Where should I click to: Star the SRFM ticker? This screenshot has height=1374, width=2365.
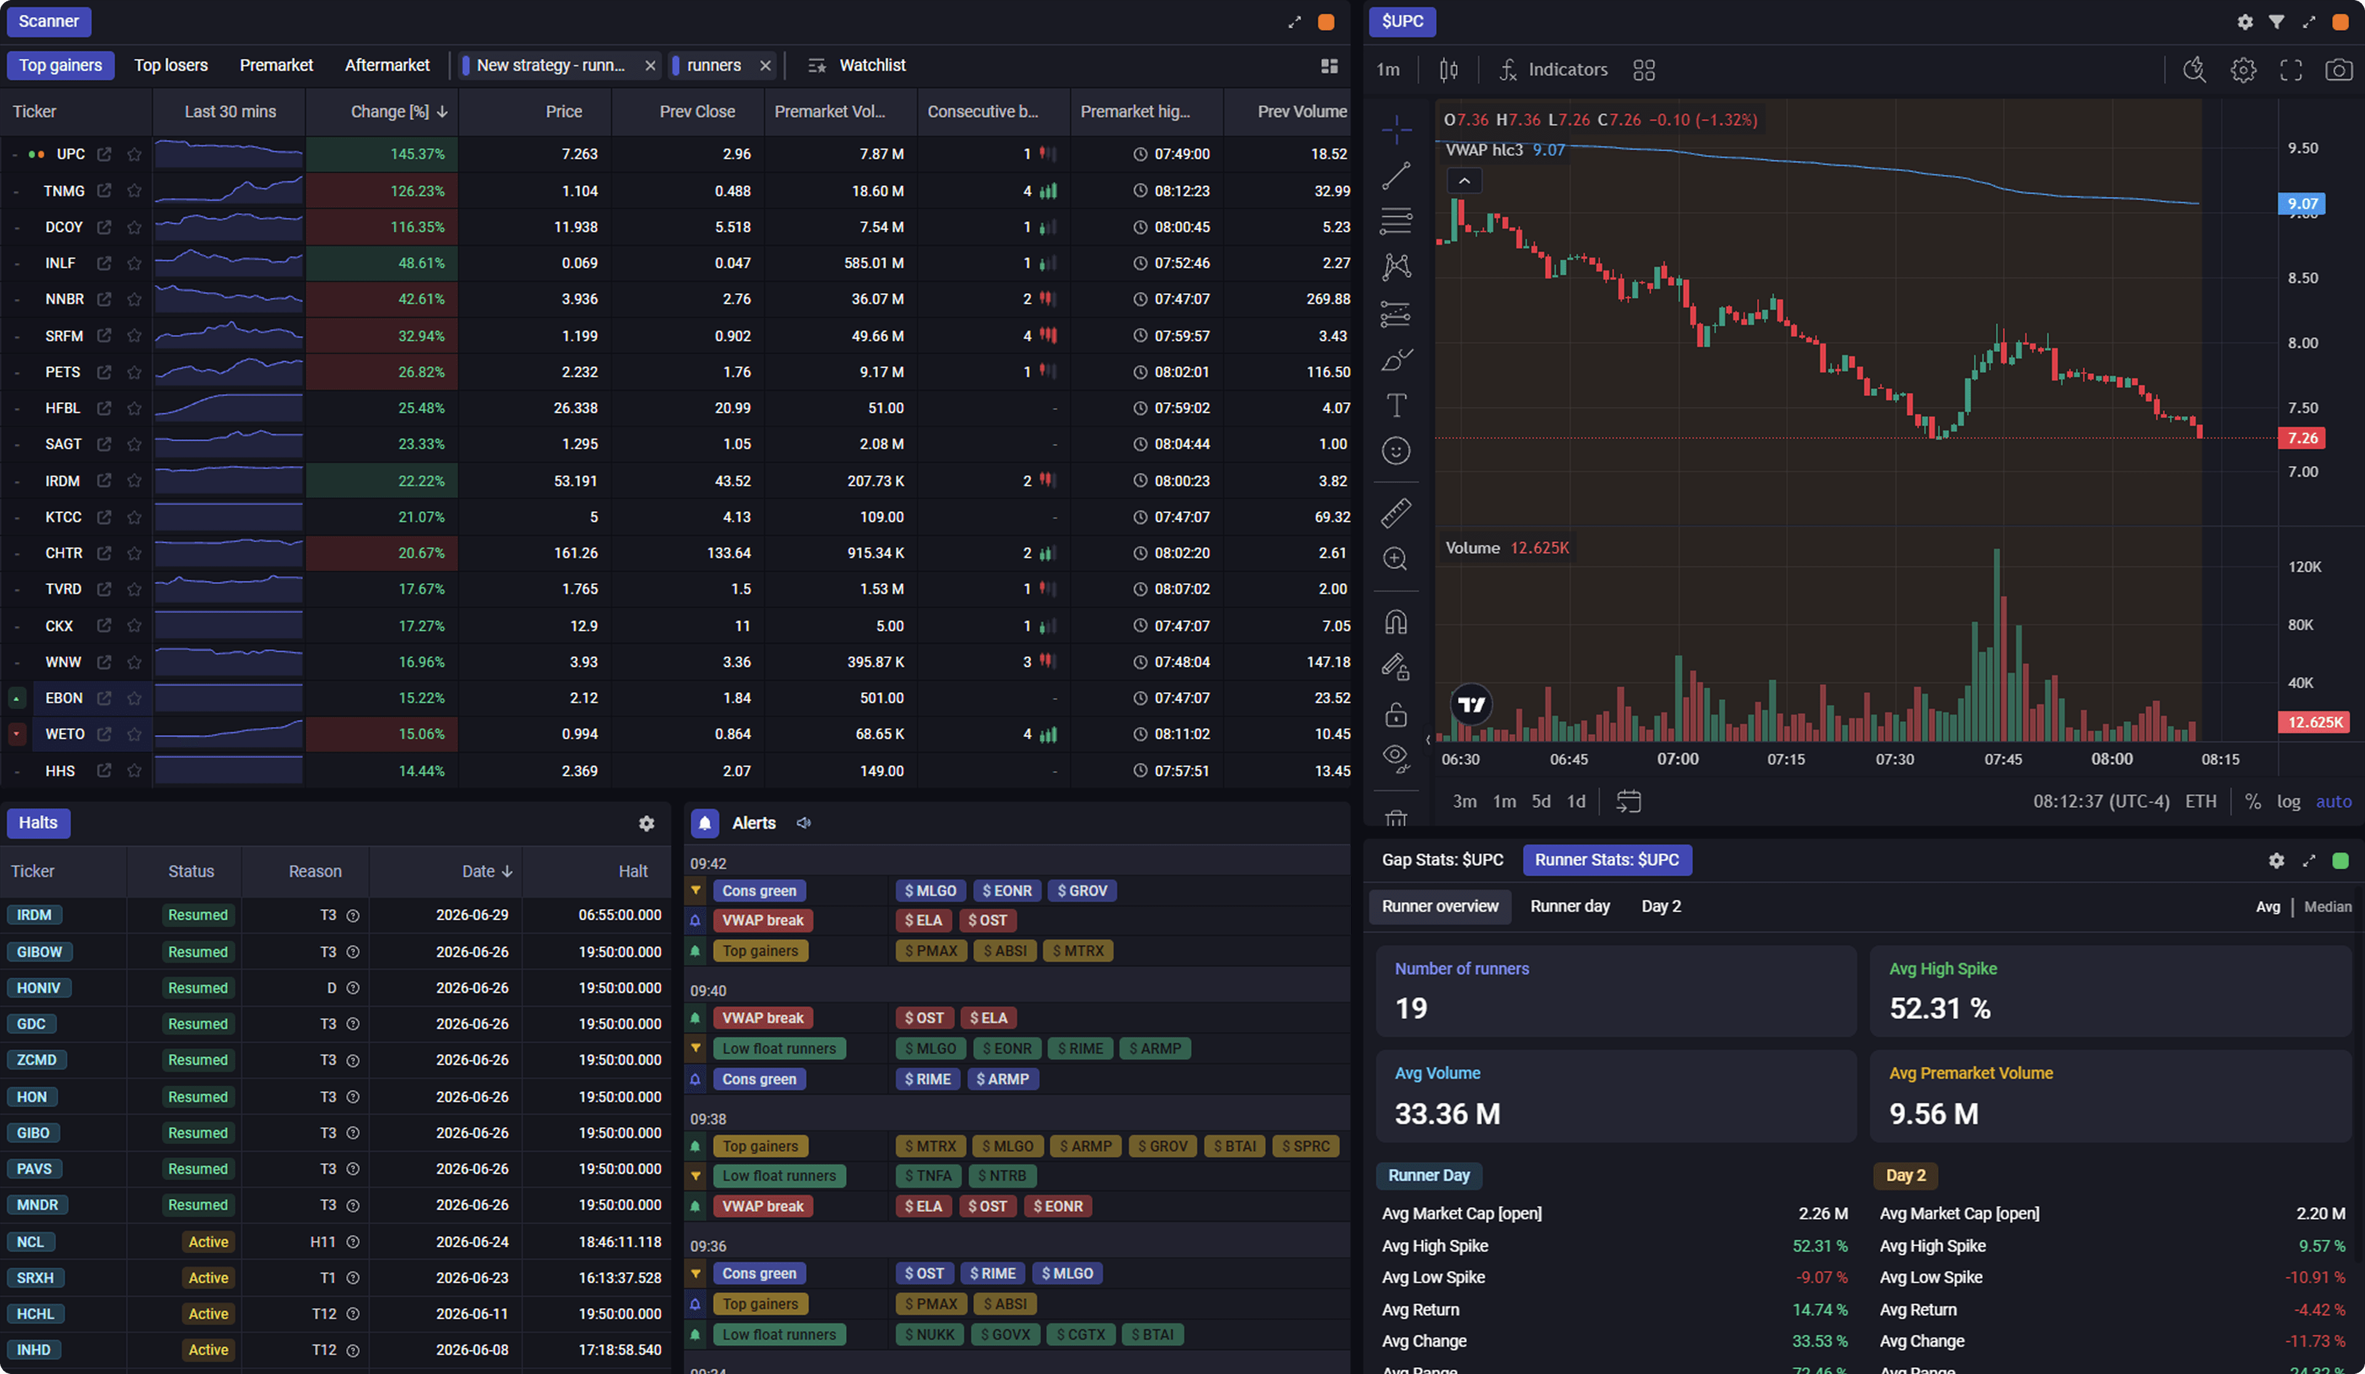point(134,336)
